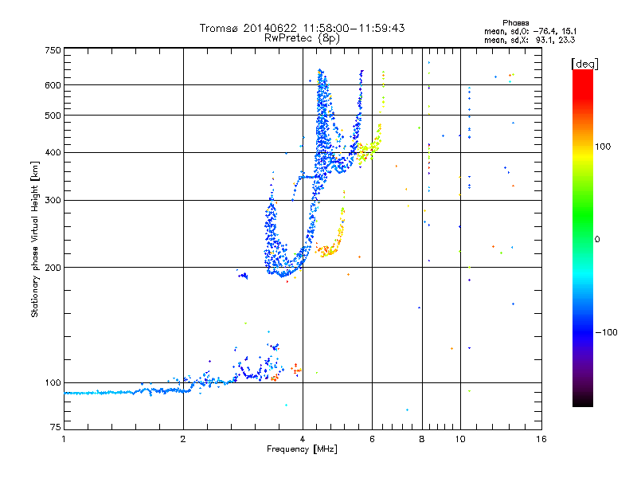The height and width of the screenshot is (478, 637).
Task: Click the x-axis title 'Frequency [MHz]'
Action: coord(302,449)
